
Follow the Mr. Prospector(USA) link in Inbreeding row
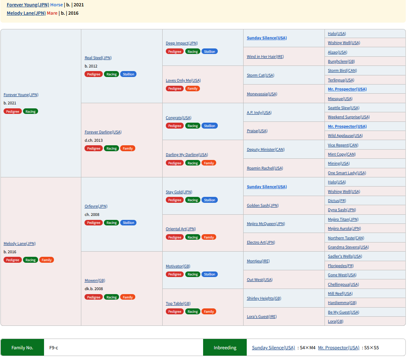[x=338, y=348]
